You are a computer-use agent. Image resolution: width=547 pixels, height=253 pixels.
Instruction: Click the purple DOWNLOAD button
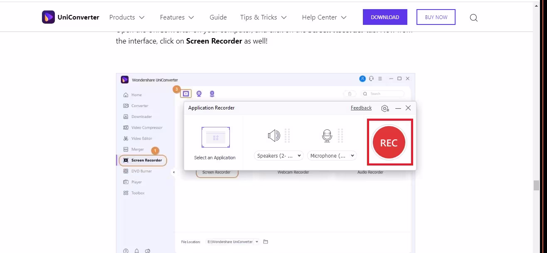tap(385, 17)
